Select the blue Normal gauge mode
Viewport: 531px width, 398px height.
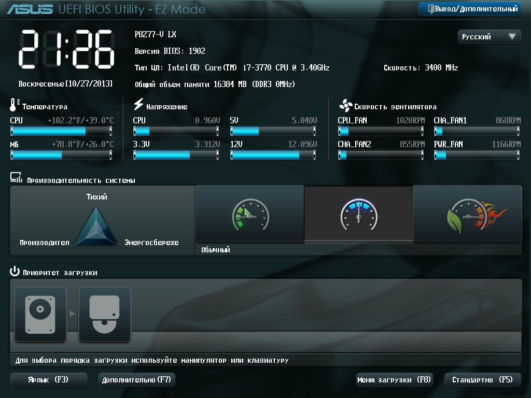[x=359, y=214]
